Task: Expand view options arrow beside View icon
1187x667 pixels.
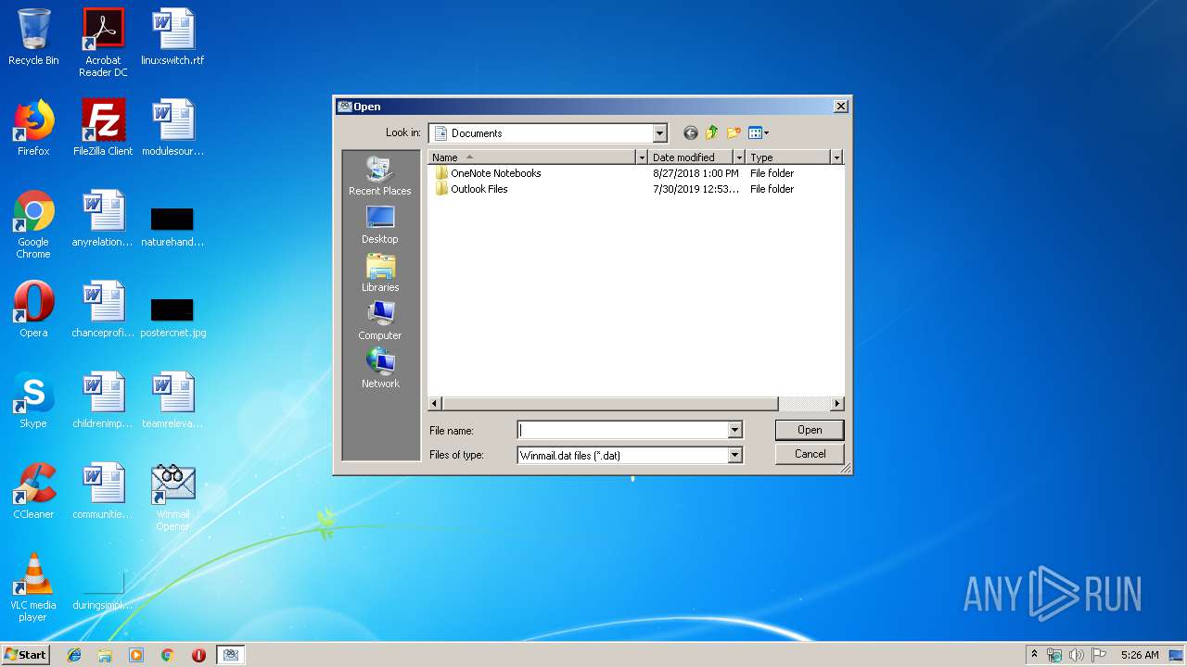Action: pyautogui.click(x=767, y=133)
